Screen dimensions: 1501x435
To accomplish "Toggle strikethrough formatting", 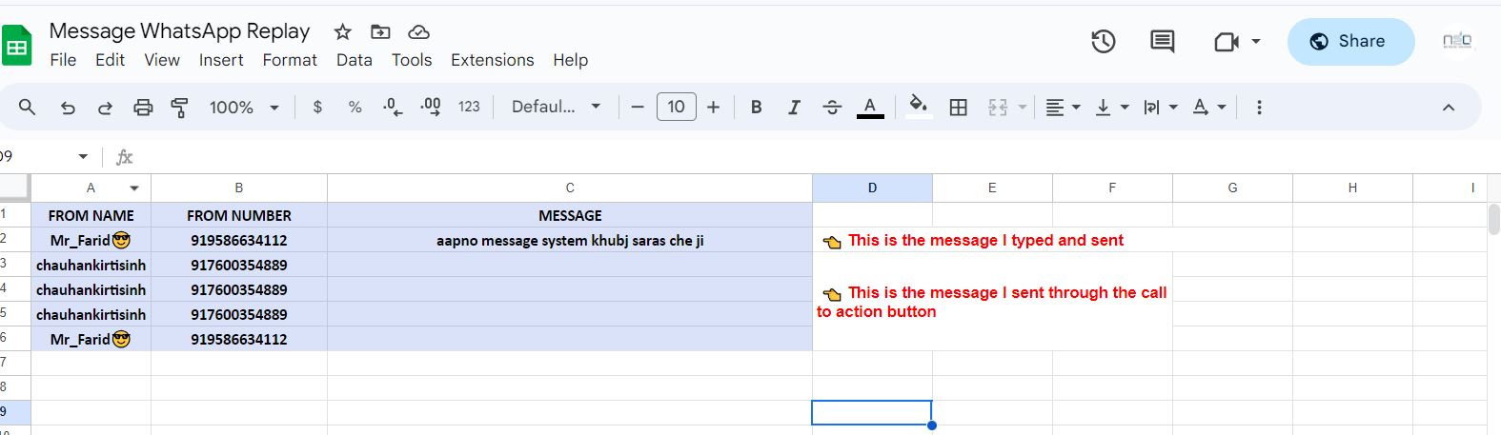I will click(x=832, y=107).
